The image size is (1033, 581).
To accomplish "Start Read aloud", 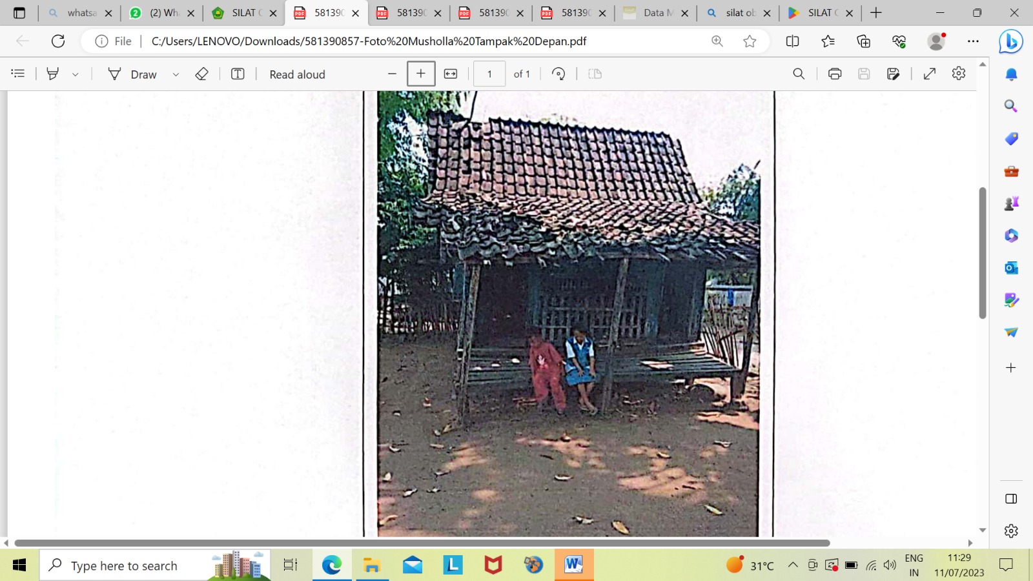I will pos(297,74).
